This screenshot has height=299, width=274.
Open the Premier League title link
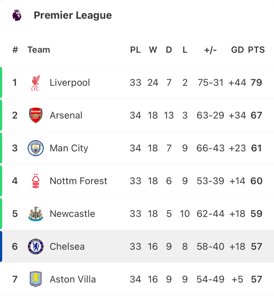(x=73, y=15)
